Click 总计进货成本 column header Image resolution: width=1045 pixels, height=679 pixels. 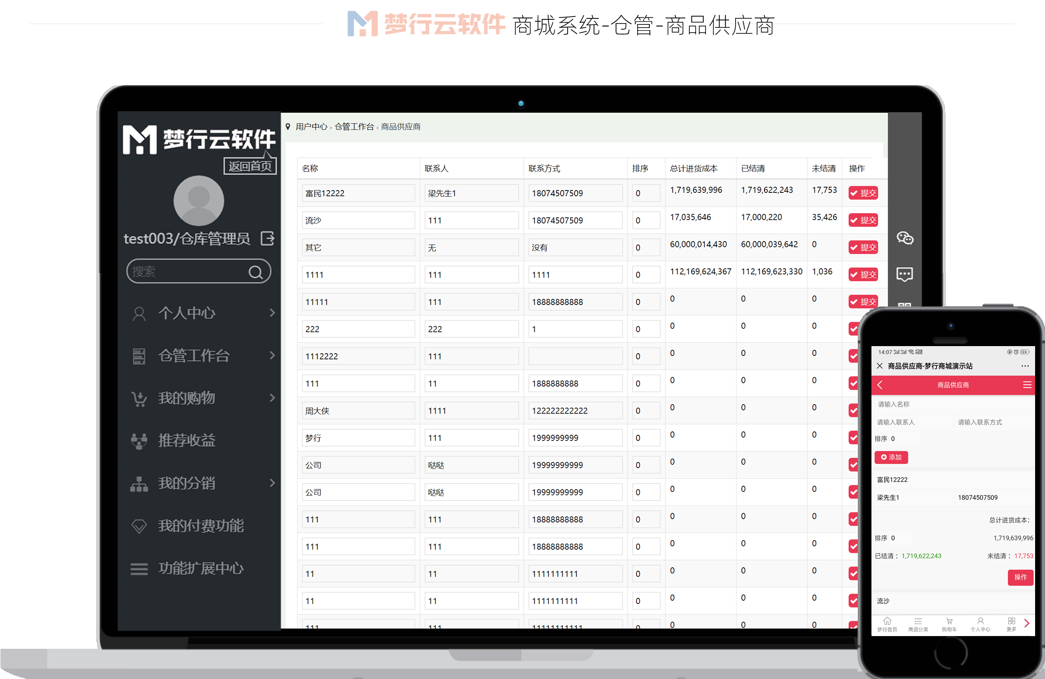click(x=694, y=168)
